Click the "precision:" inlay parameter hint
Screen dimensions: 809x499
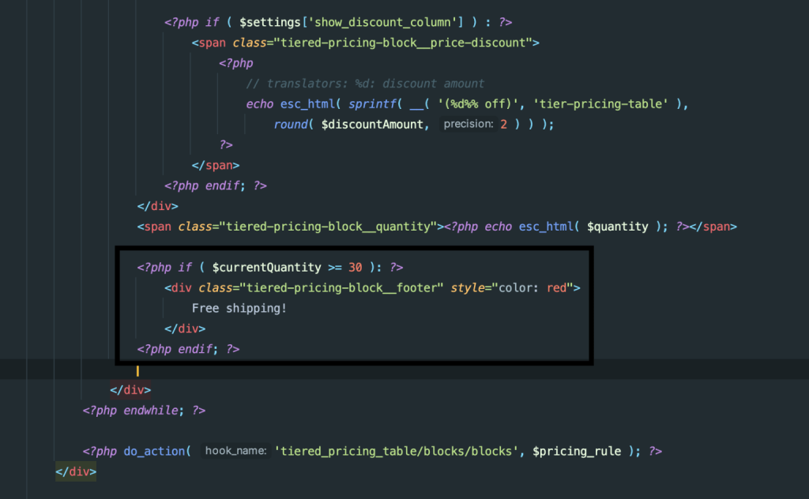click(468, 125)
